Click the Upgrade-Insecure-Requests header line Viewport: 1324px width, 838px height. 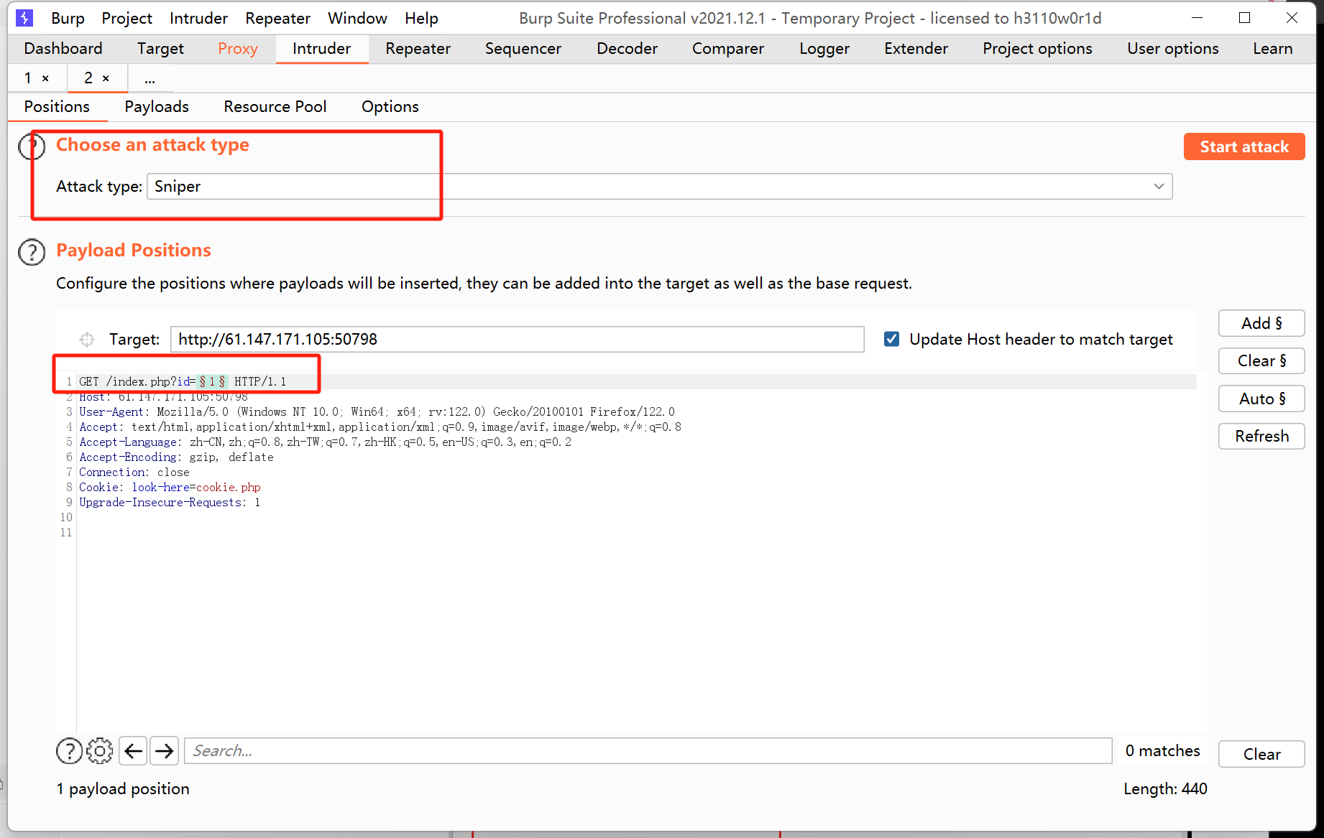(170, 502)
